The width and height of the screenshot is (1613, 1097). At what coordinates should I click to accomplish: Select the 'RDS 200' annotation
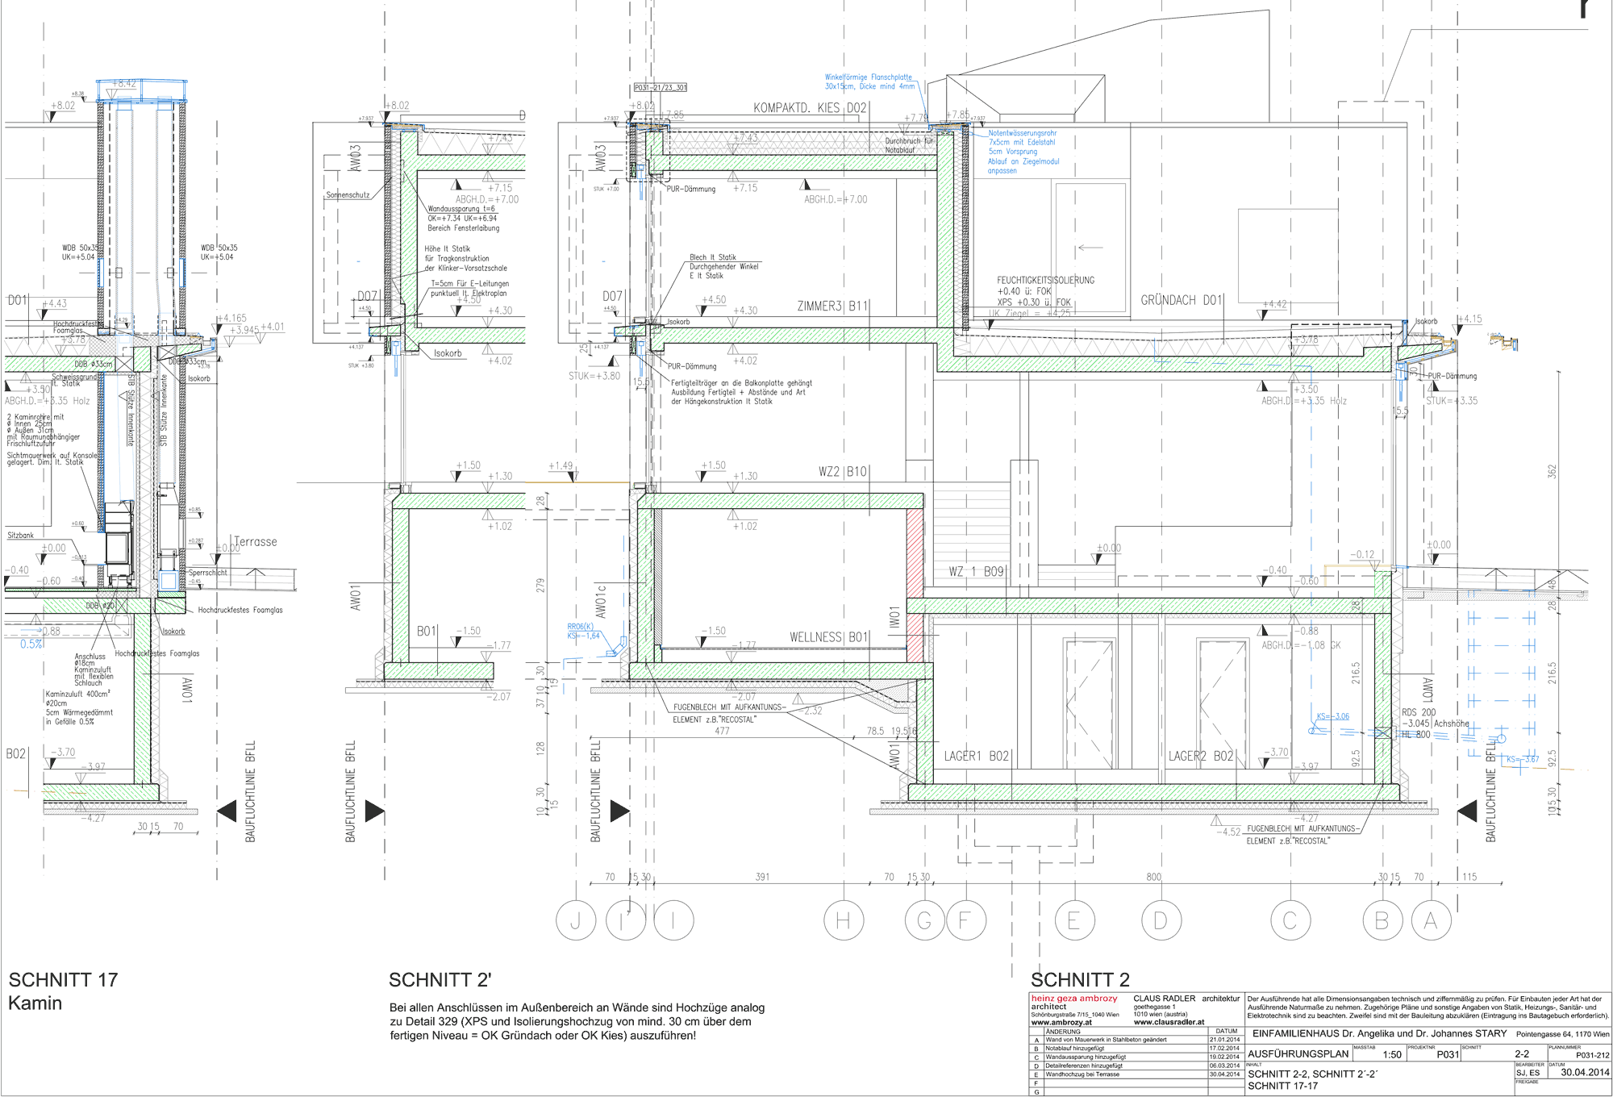tap(1419, 712)
